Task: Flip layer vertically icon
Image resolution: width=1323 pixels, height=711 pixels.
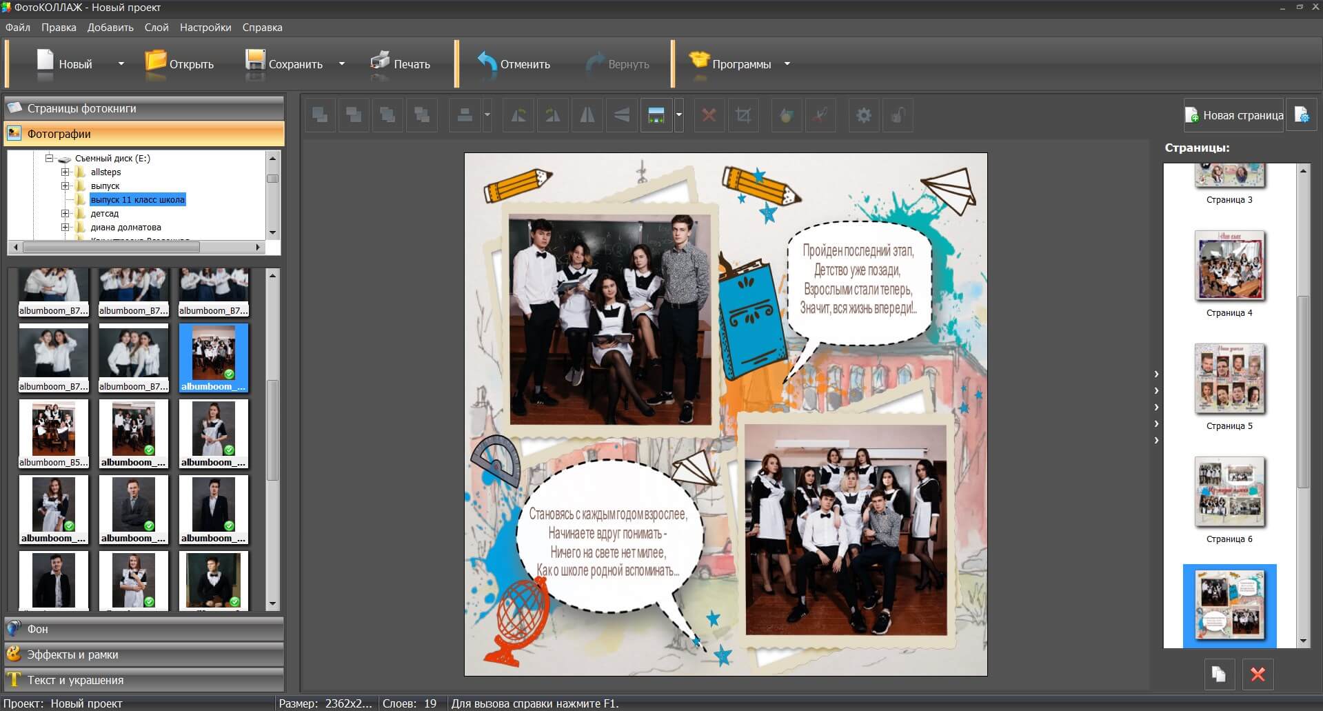Action: pos(622,115)
